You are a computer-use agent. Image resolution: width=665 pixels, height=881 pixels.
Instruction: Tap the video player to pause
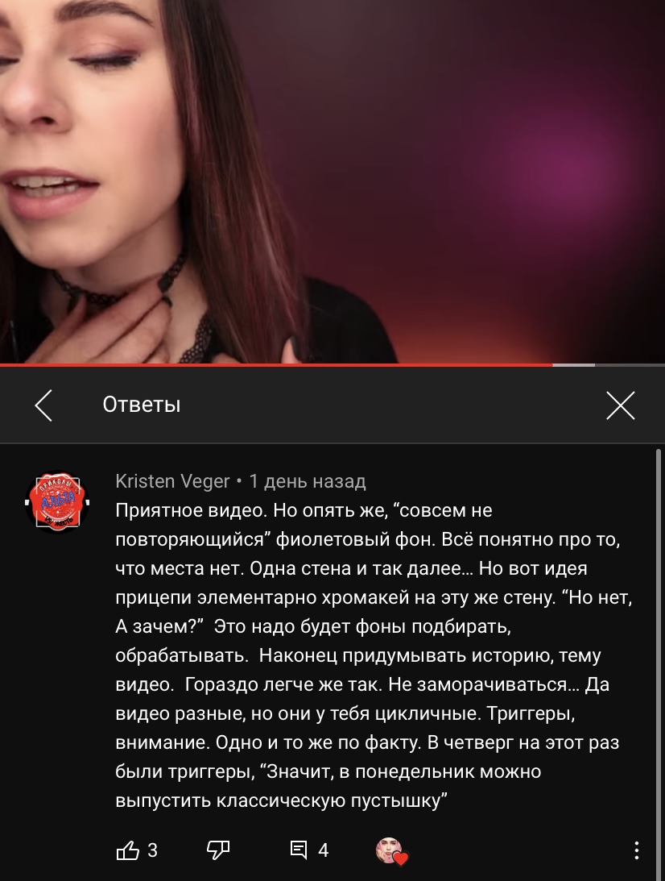(332, 181)
